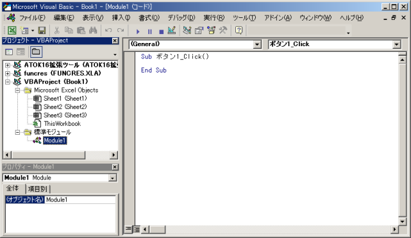Open the ヘルプ(H) menu

tap(351, 18)
